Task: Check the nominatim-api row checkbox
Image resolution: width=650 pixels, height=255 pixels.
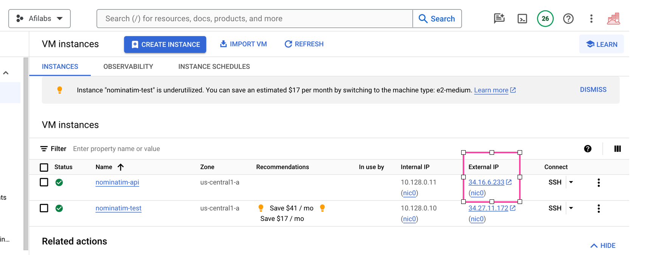Action: [x=44, y=182]
